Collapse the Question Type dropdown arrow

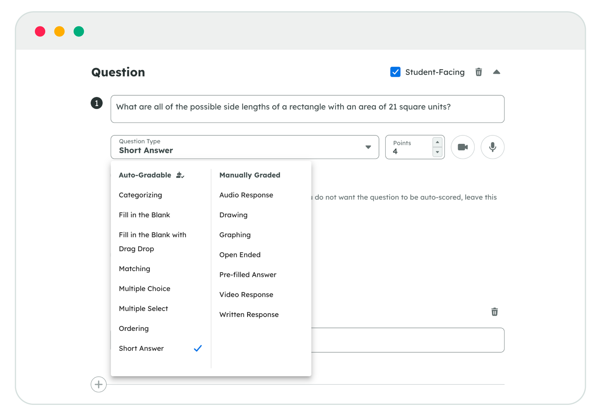pyautogui.click(x=368, y=147)
